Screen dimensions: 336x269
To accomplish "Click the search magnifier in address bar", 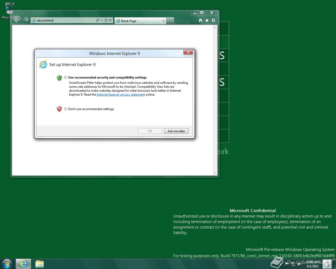I will pyautogui.click(x=97, y=20).
